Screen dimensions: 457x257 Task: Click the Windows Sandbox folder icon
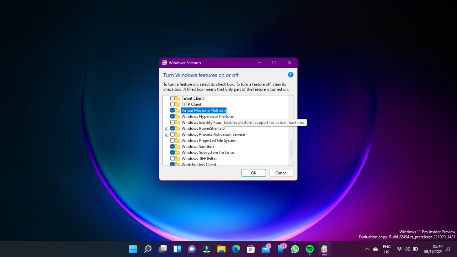pos(177,147)
